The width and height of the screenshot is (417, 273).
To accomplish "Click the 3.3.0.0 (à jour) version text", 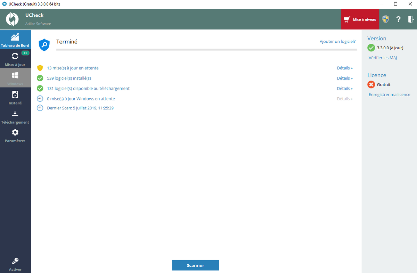I will click(x=390, y=48).
